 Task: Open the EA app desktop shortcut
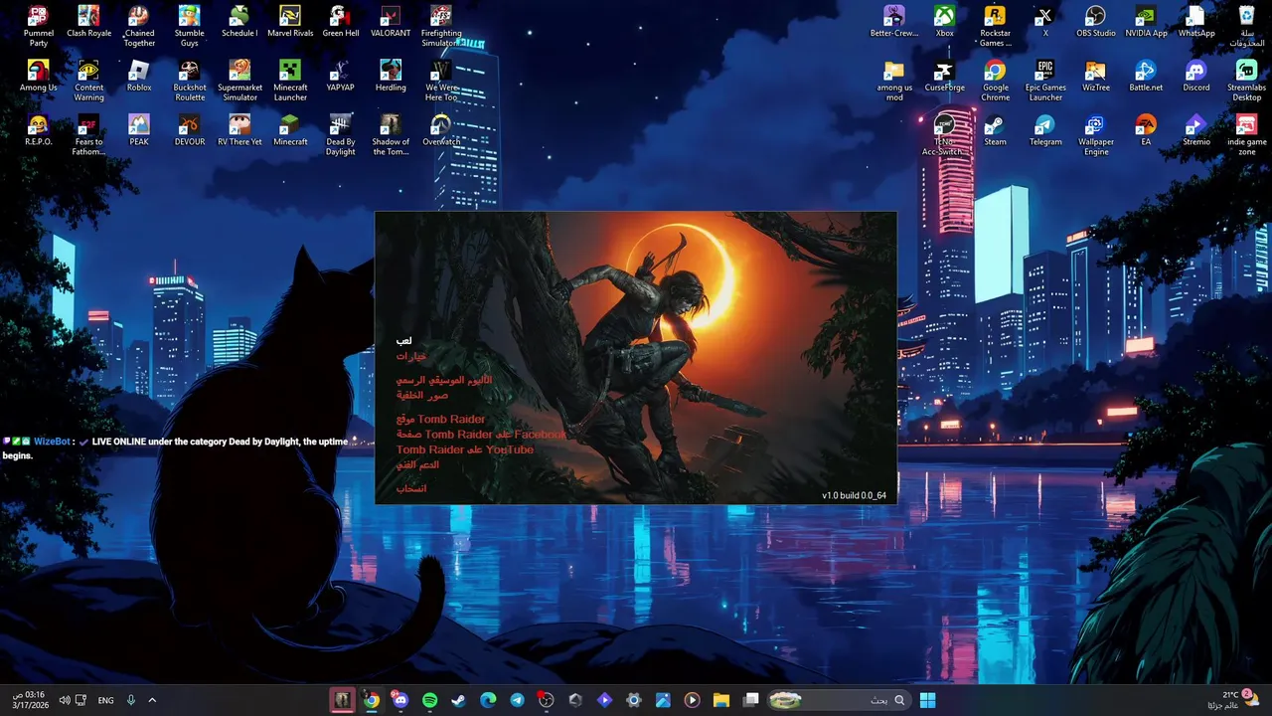click(1146, 130)
